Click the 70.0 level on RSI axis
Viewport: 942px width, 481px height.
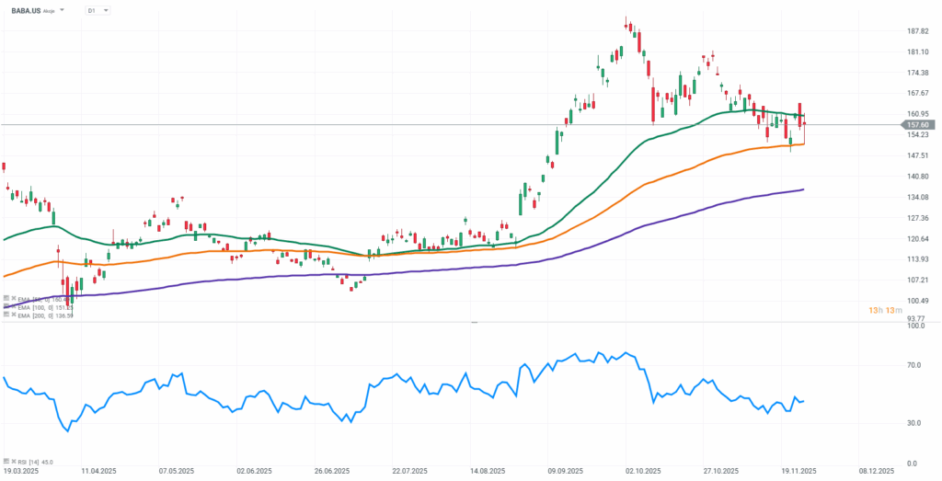pos(915,365)
